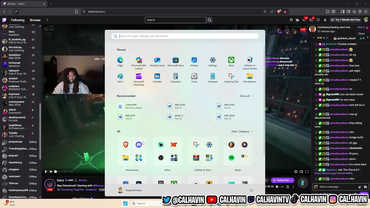Play the Denz stream video
Image resolution: width=370 pixels, height=208 pixels.
click(x=46, y=172)
